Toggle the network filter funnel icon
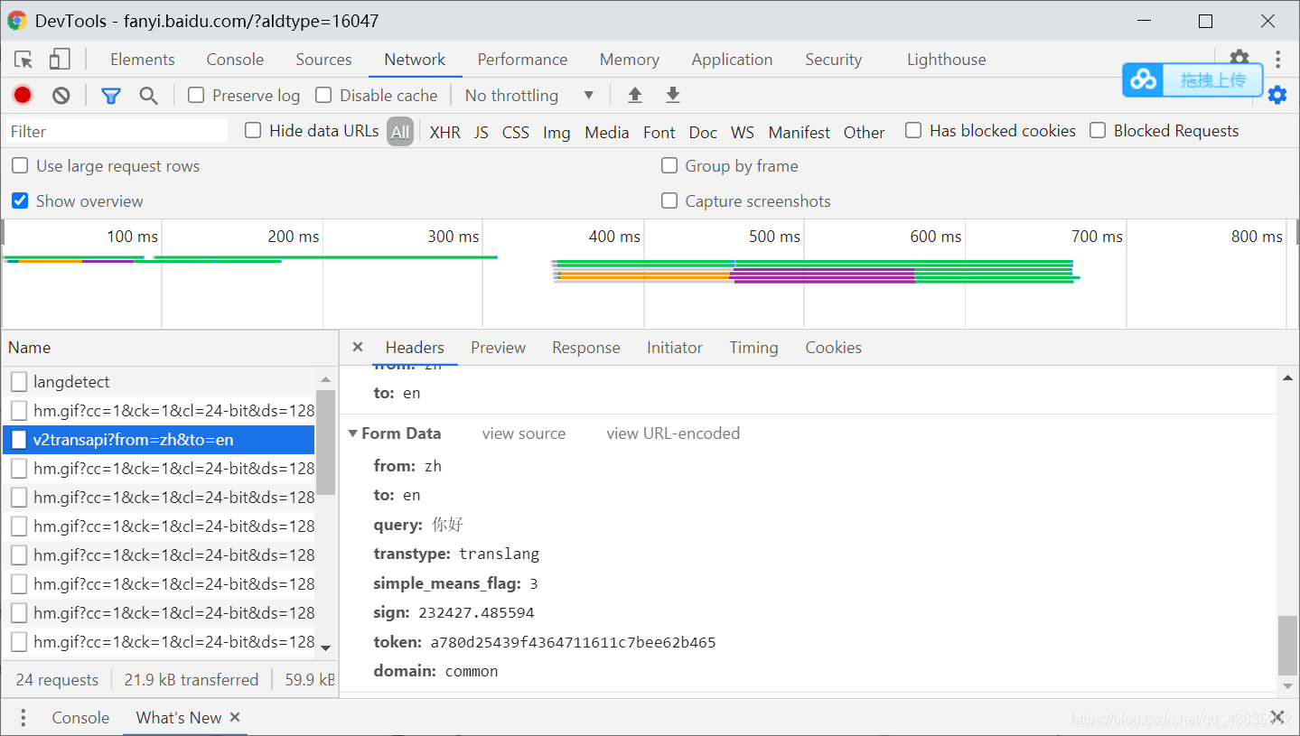Viewport: 1300px width, 736px height. click(x=110, y=95)
